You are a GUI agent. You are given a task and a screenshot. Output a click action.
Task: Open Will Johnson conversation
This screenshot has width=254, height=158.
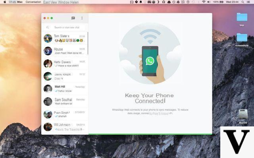click(65, 127)
